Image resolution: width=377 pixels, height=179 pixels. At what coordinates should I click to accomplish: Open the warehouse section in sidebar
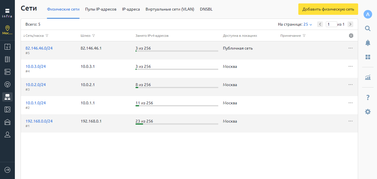7,122
